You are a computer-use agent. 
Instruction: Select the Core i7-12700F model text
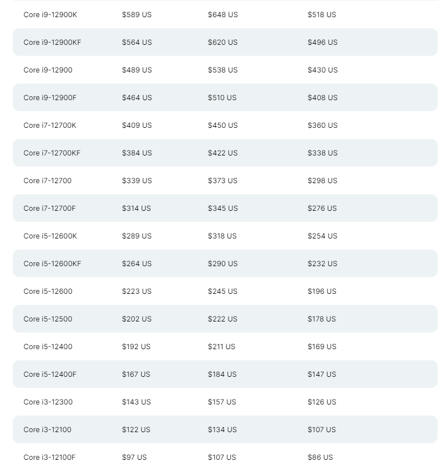tap(49, 209)
